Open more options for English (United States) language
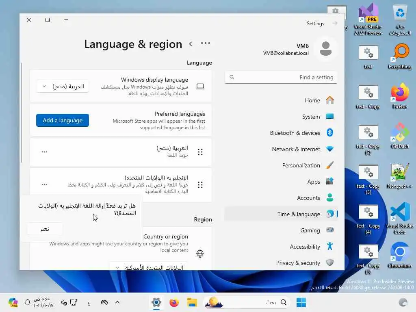The image size is (416, 312). [x=44, y=185]
